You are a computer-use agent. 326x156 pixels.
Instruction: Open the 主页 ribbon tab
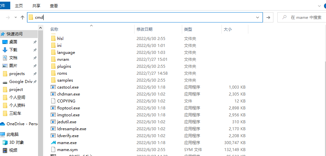click(x=19, y=6)
